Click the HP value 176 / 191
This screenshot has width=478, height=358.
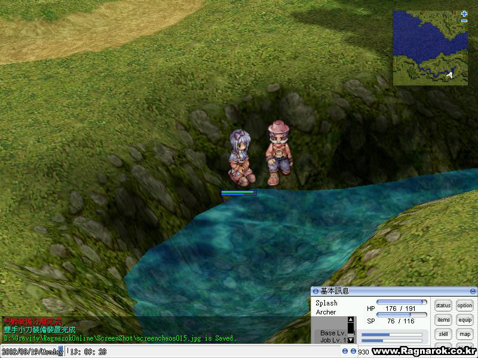coord(400,308)
